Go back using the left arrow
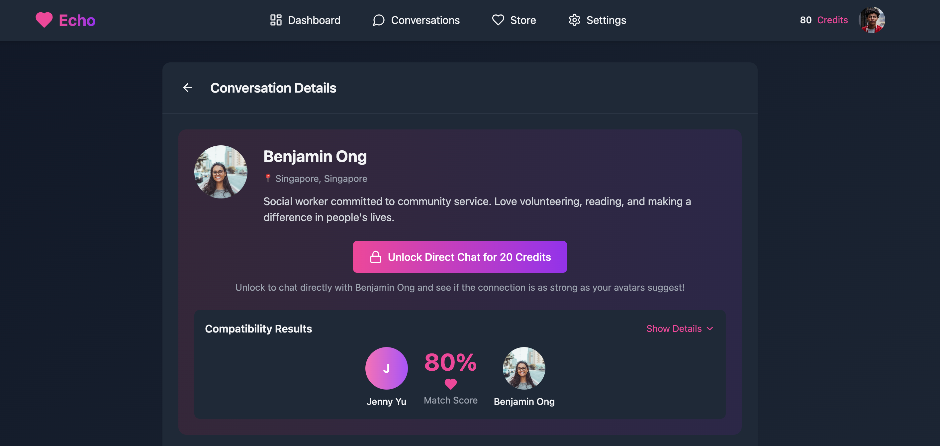This screenshot has height=446, width=940. tap(188, 88)
